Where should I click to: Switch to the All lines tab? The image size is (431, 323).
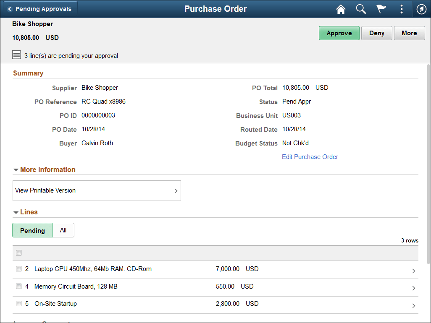[63, 230]
